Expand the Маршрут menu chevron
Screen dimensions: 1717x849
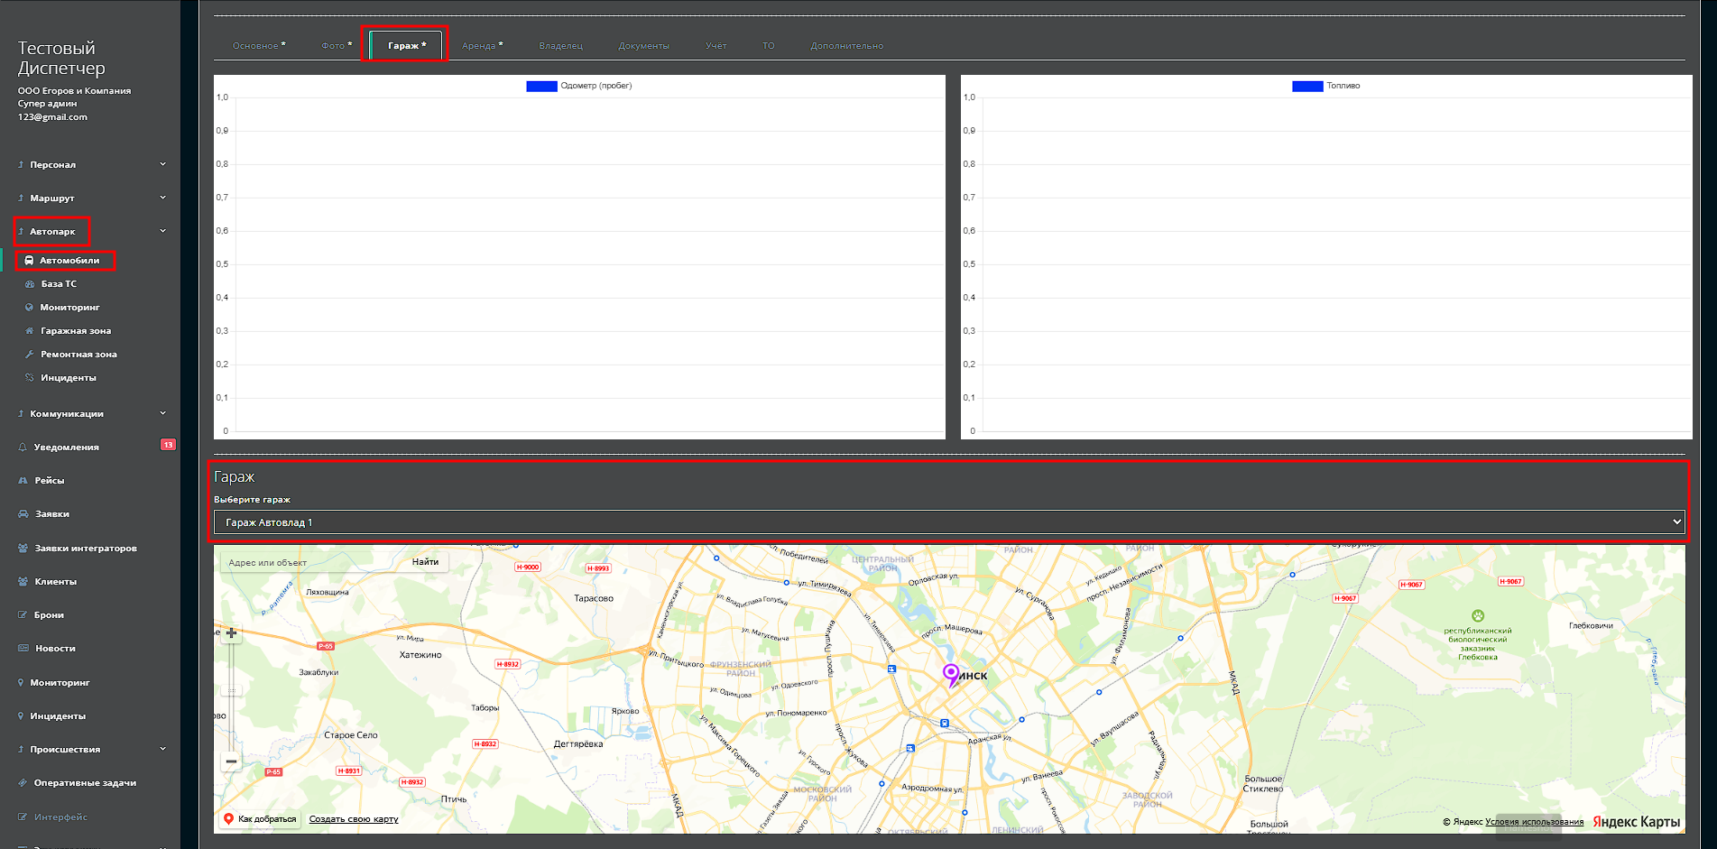tap(163, 198)
